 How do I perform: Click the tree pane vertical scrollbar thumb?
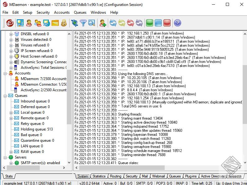69,97
